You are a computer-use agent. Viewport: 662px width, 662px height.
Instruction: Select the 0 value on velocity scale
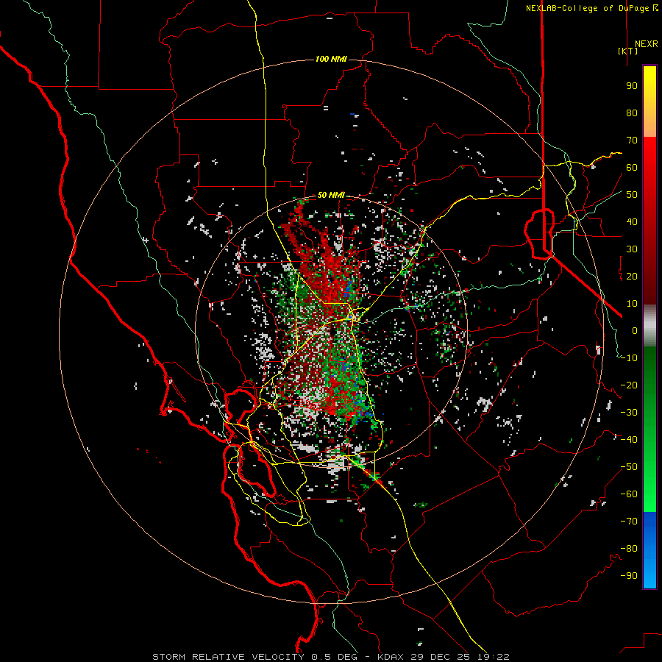635,331
